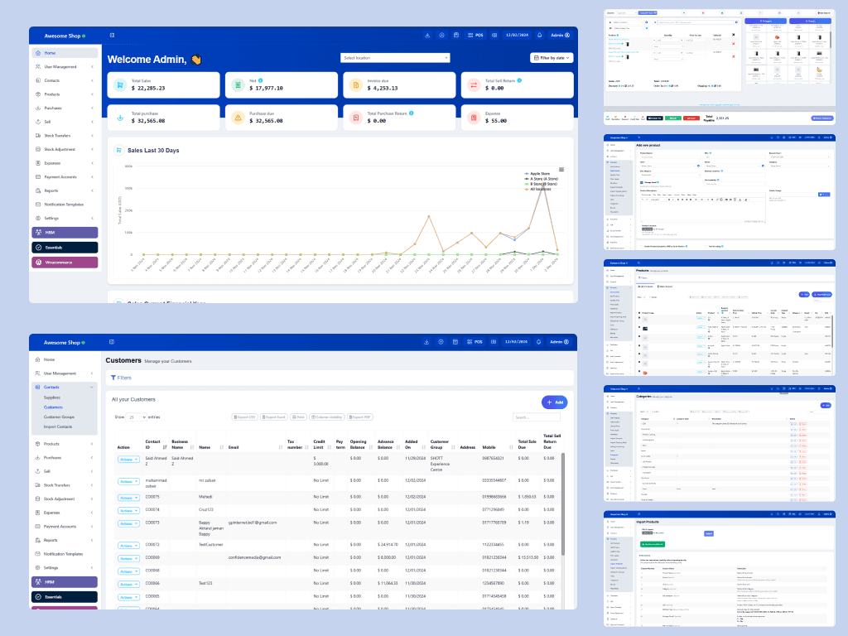The height and width of the screenshot is (636, 848).
Task: Click plus-circle icon in dashboard window header
Action: 442,35
